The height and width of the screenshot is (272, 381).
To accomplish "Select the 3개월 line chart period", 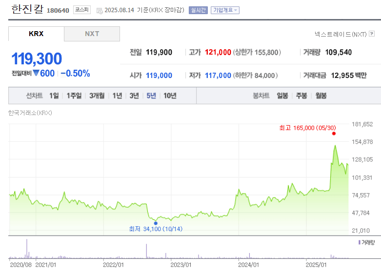I will (97, 96).
